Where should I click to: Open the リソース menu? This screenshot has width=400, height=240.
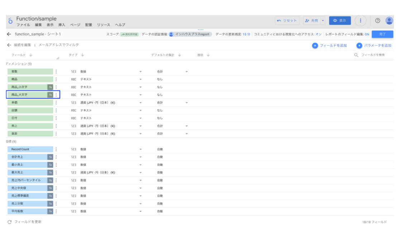pyautogui.click(x=103, y=25)
